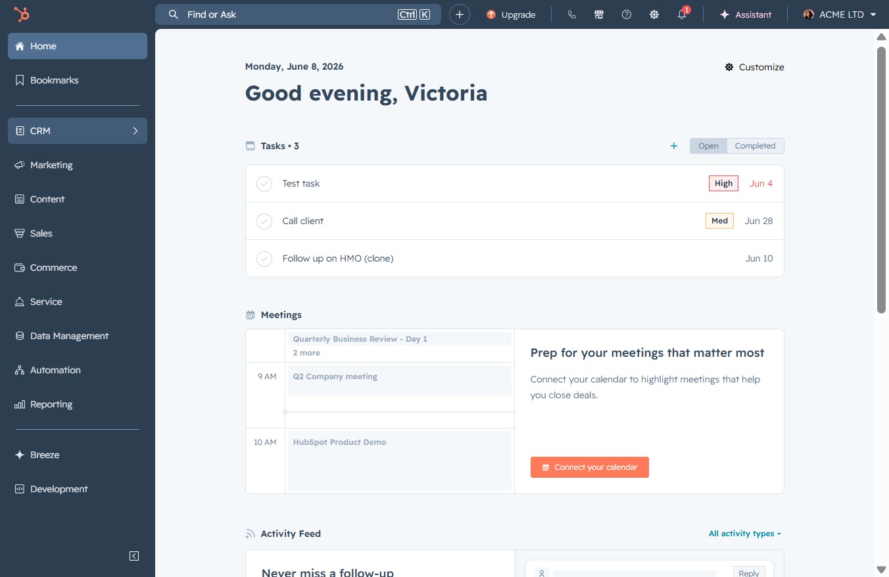The width and height of the screenshot is (889, 577).
Task: Open the Quarterly Business Review - Day 1 meeting
Action: (399, 339)
